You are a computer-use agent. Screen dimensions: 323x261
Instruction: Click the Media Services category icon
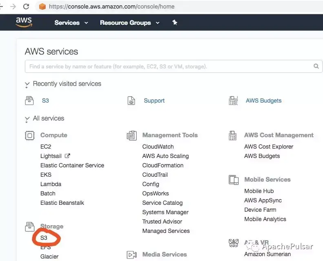click(132, 255)
